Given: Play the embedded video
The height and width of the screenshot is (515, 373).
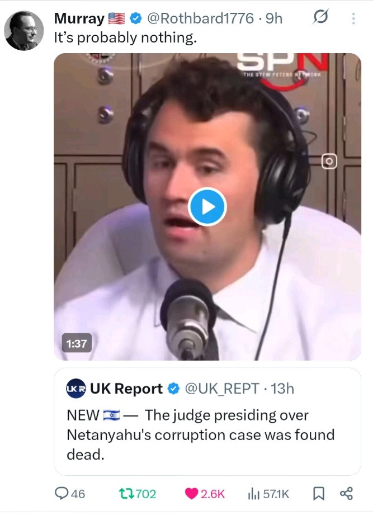Looking at the screenshot, I should [x=207, y=206].
